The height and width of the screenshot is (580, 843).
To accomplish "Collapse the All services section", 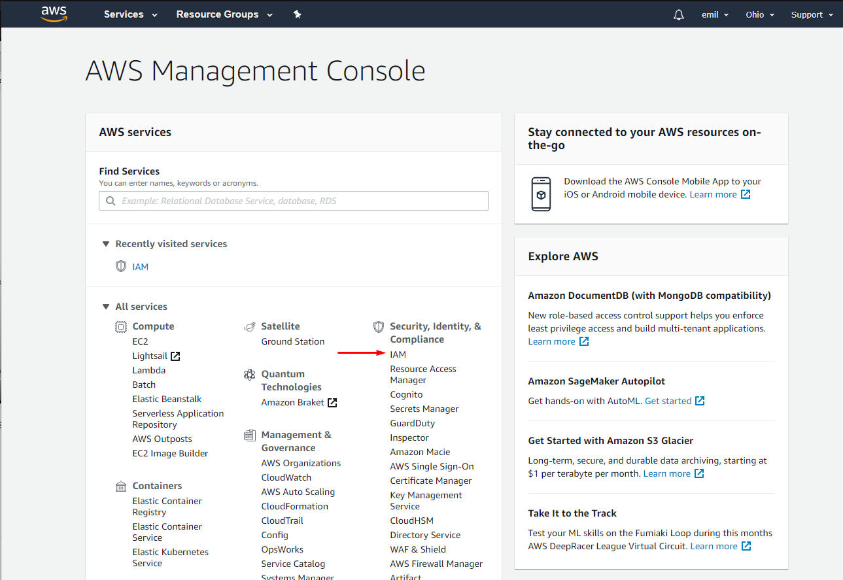I will tap(105, 306).
